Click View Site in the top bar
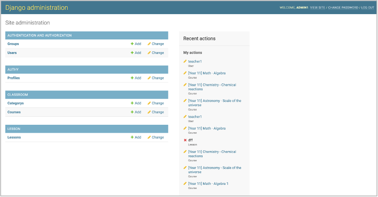Viewport: 378px width, 197px height. [318, 8]
